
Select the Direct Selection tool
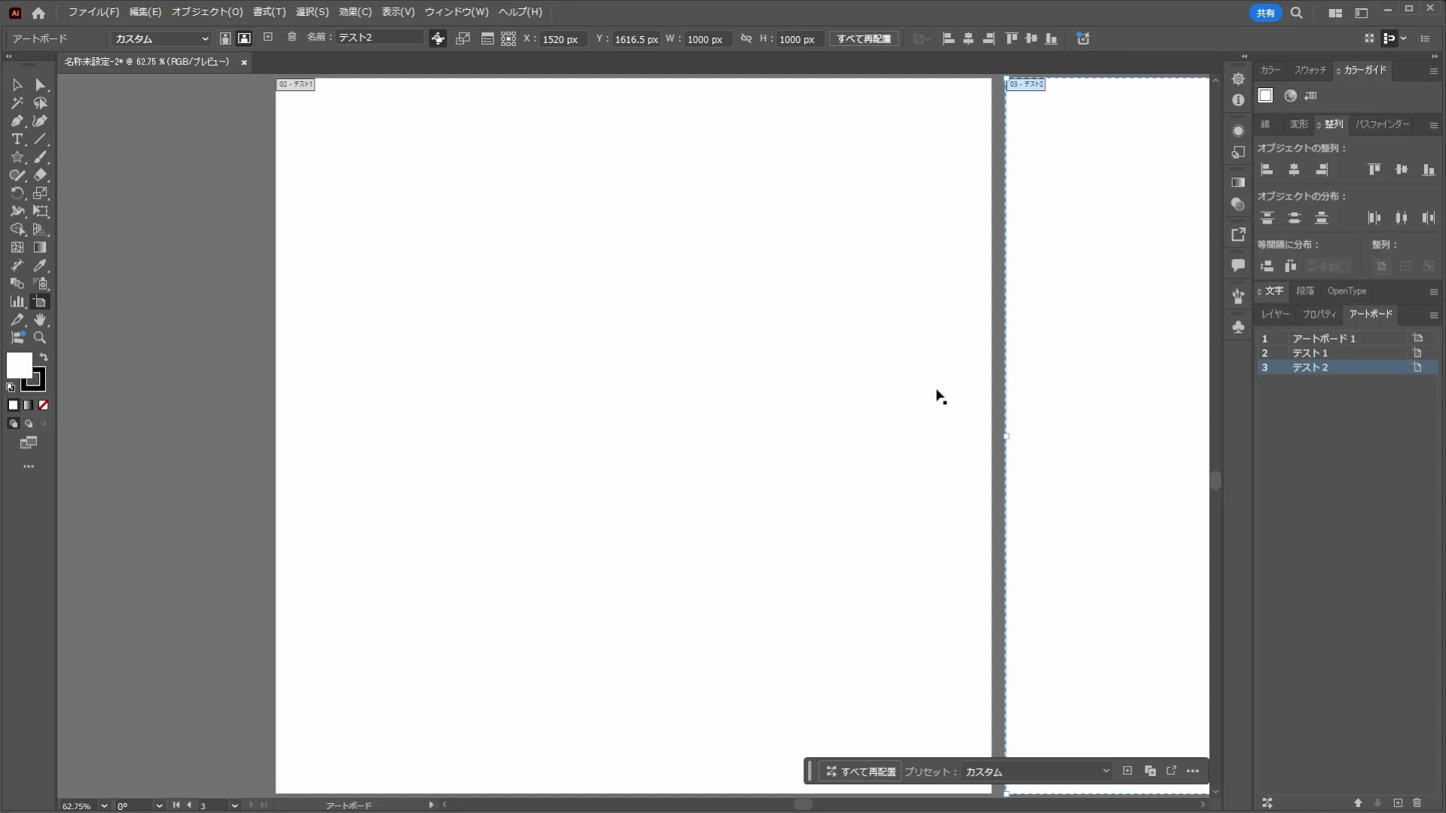coord(41,85)
